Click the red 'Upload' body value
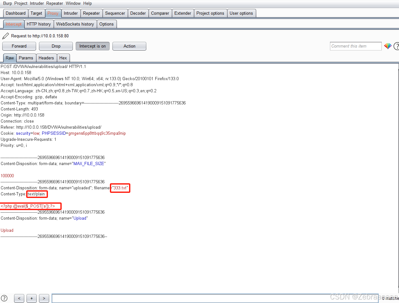This screenshot has height=303, width=399. (7, 230)
